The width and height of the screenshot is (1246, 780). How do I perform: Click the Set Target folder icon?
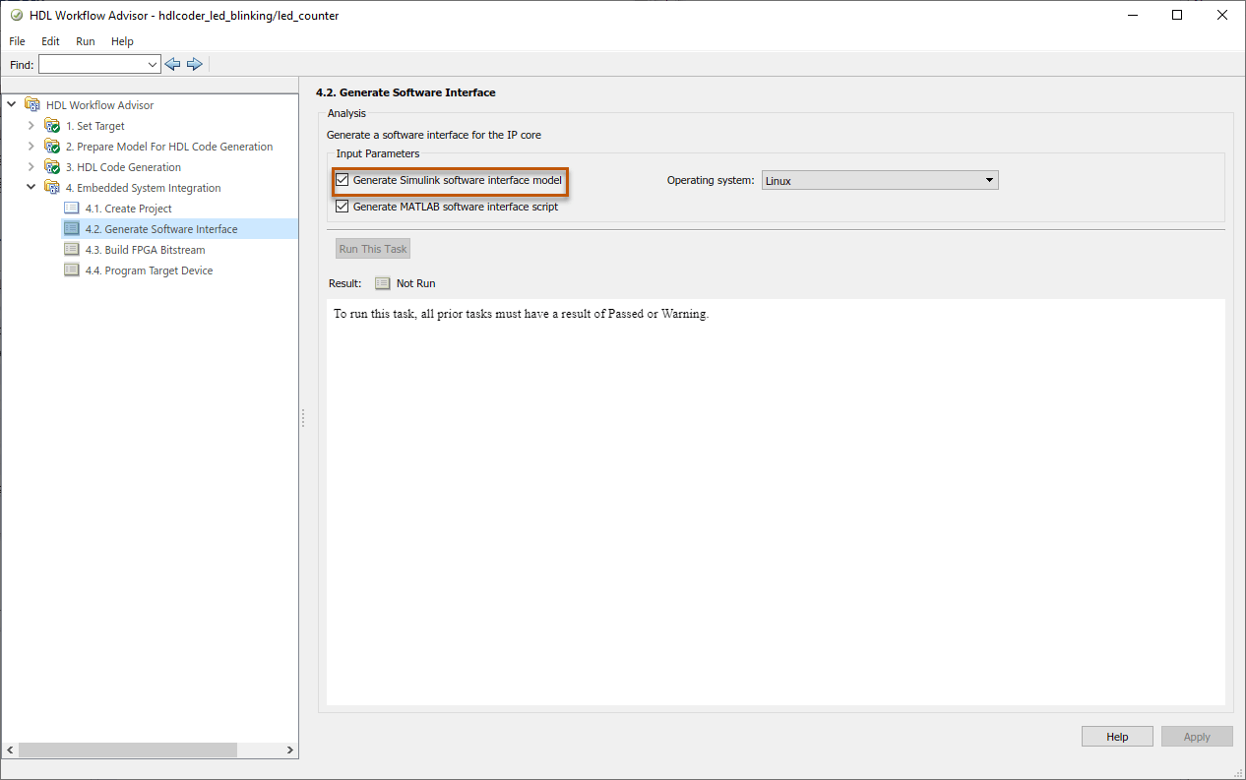(52, 126)
